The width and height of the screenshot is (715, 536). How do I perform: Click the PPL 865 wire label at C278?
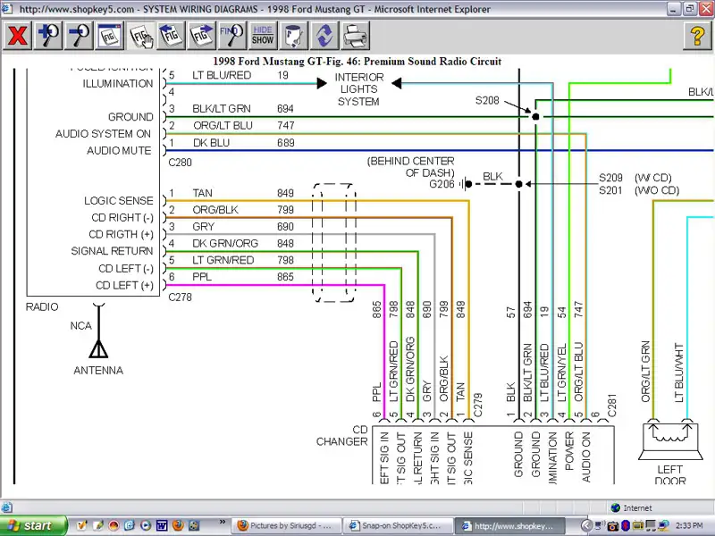pos(243,277)
